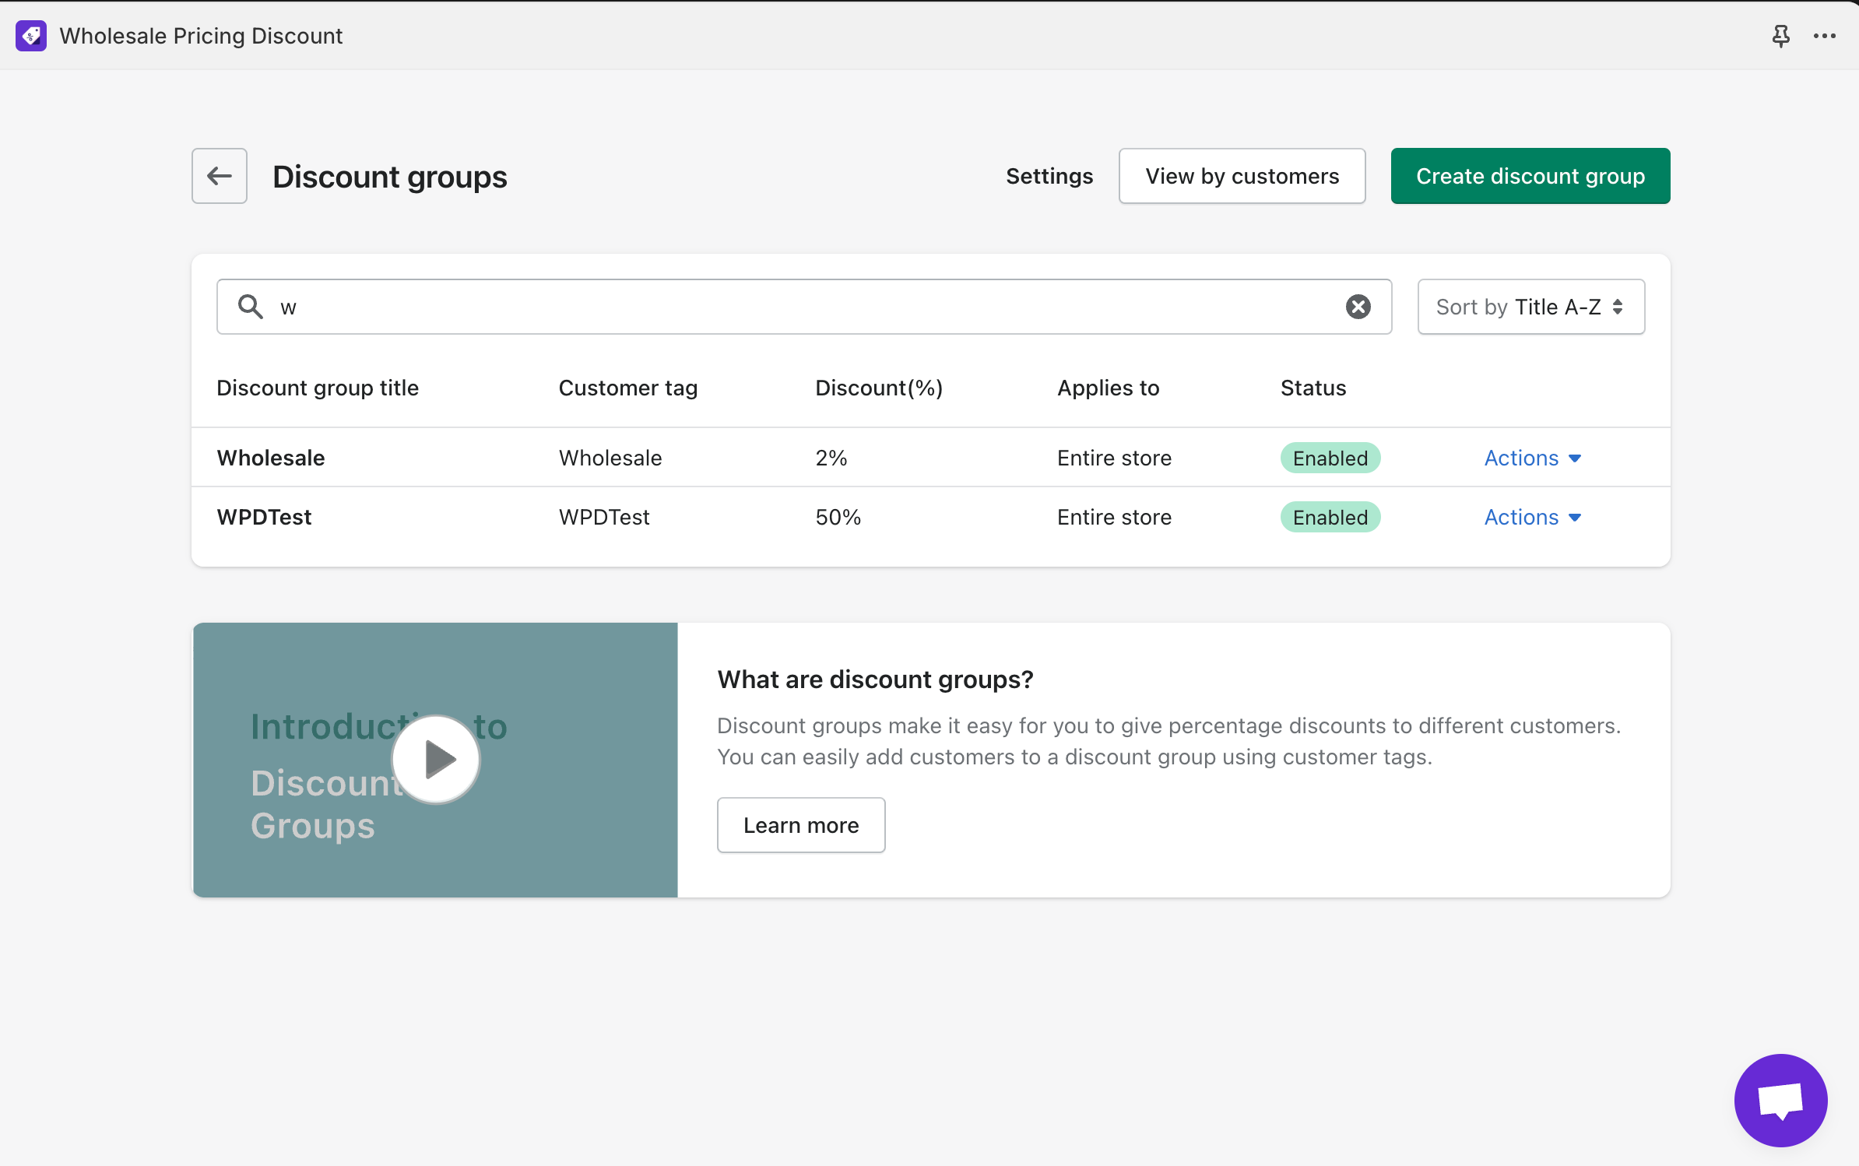Click the Discount groups page heading
This screenshot has width=1859, height=1166.
[390, 177]
